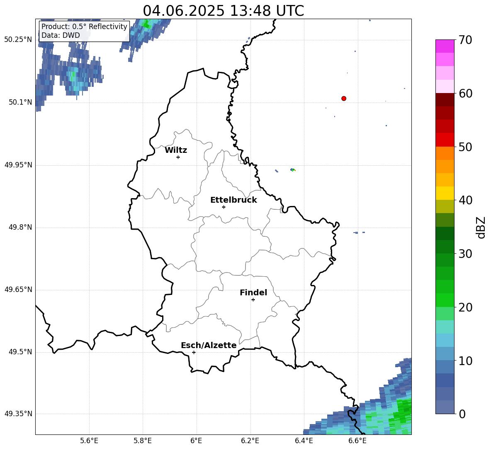Click the small green radar echo east of Ettelbruck

pyautogui.click(x=293, y=170)
